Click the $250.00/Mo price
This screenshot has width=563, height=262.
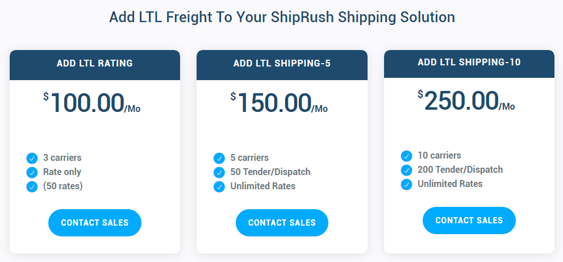pyautogui.click(x=466, y=101)
